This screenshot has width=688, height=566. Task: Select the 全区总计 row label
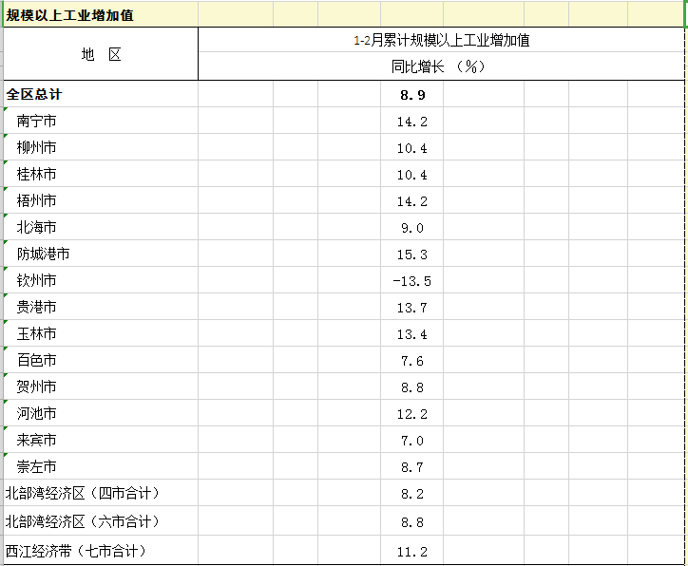coord(101,94)
